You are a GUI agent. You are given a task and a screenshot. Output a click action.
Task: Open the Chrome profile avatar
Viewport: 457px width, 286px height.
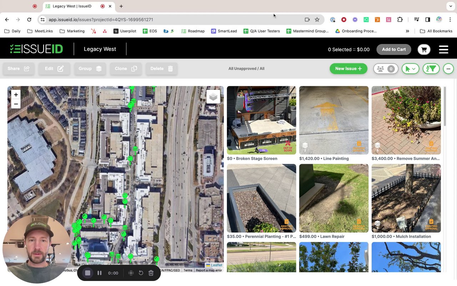pyautogui.click(x=439, y=20)
